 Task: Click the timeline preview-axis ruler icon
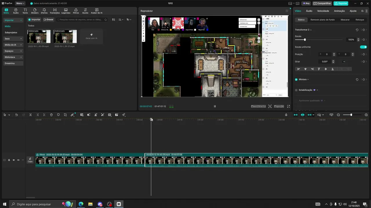coord(331,115)
